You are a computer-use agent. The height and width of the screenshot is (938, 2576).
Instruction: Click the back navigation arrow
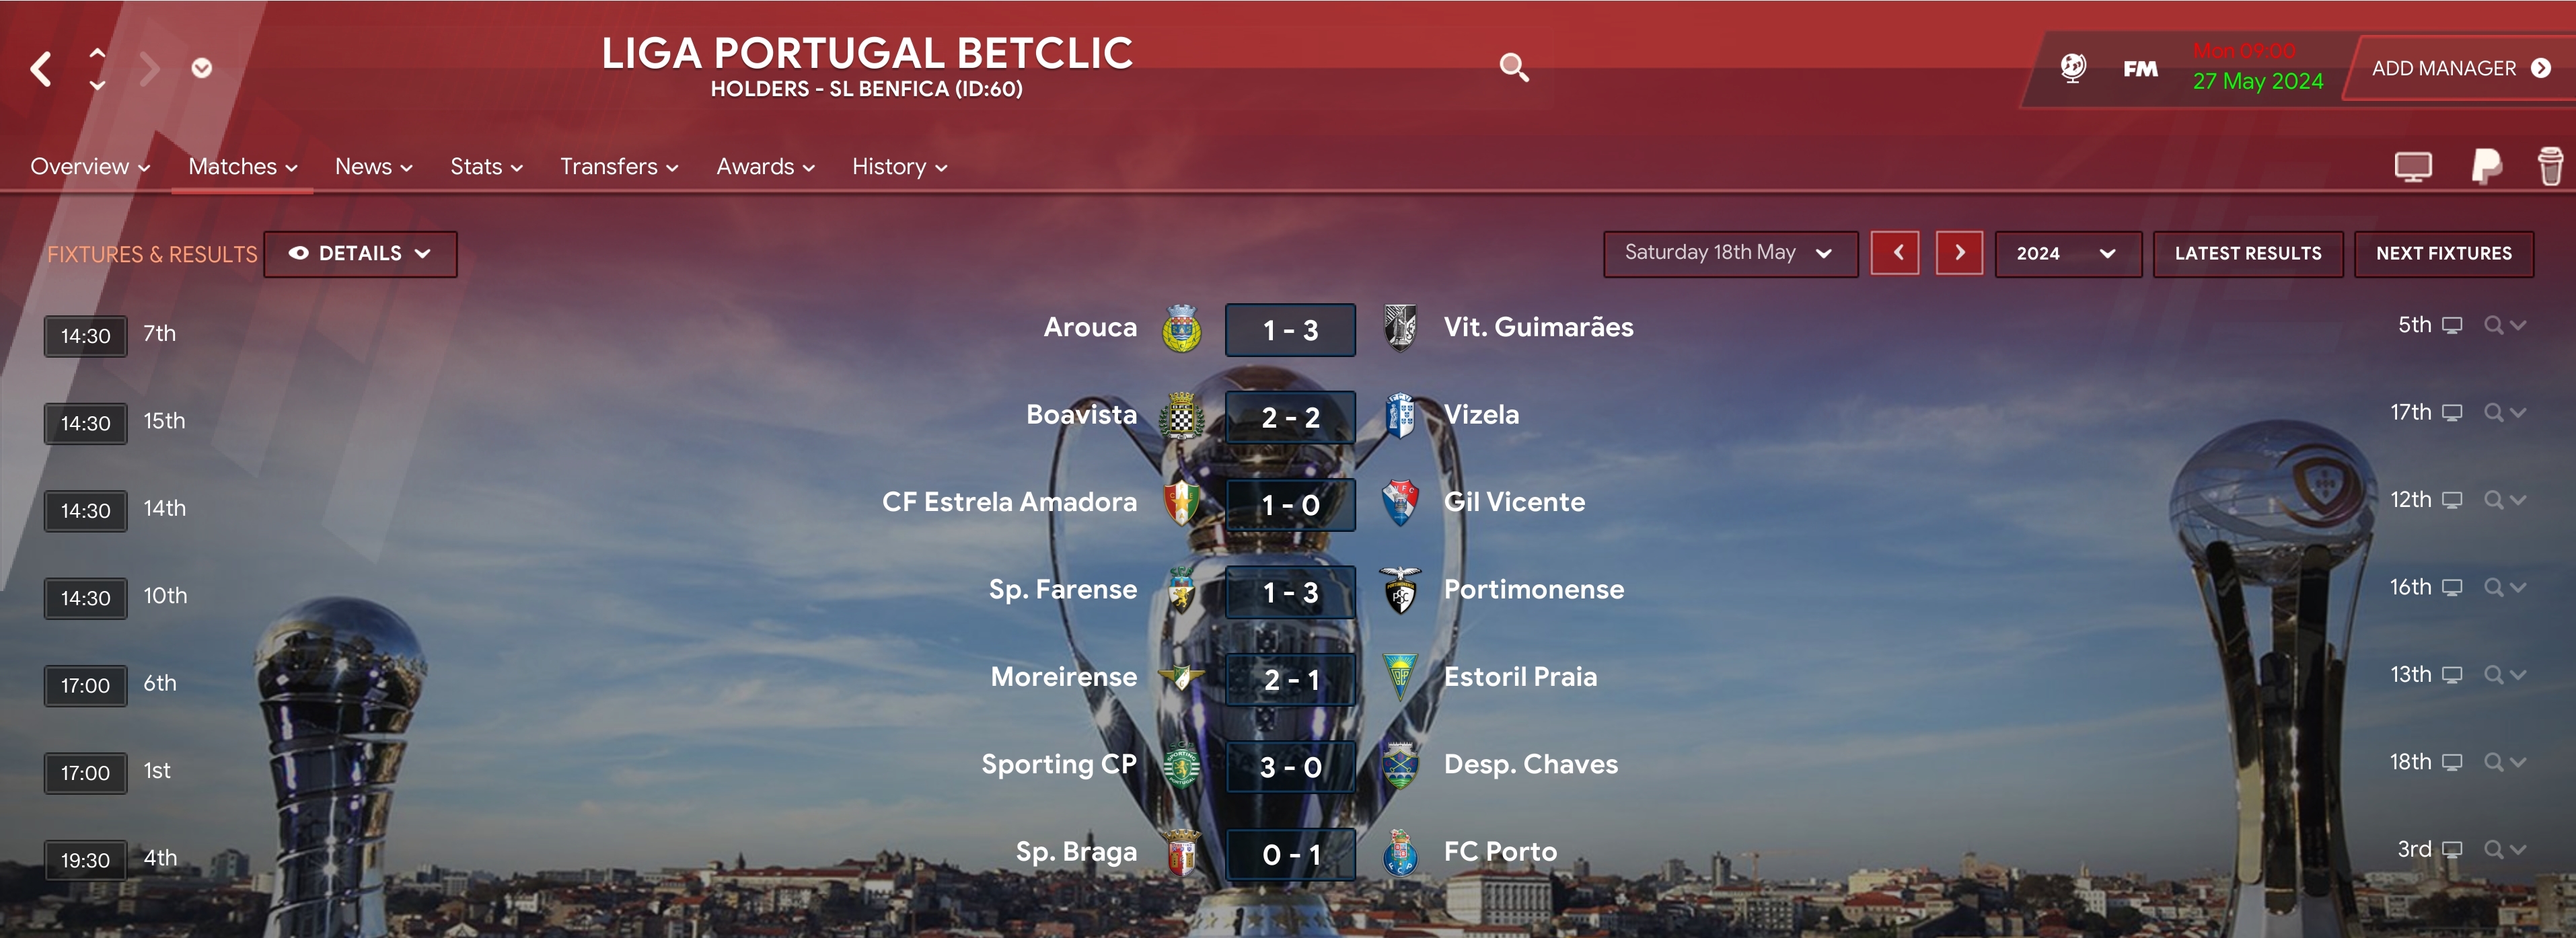(x=41, y=69)
